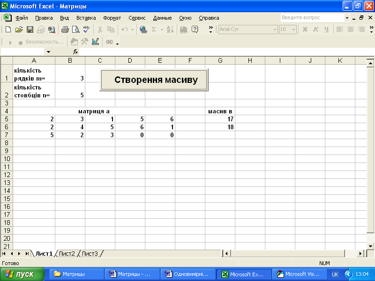This screenshot has width=375, height=281.
Task: Open the Правка menu
Action: point(44,18)
